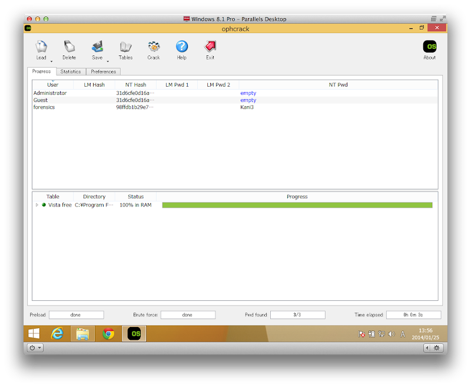Click the Table column header
471x387 pixels.
click(52, 196)
